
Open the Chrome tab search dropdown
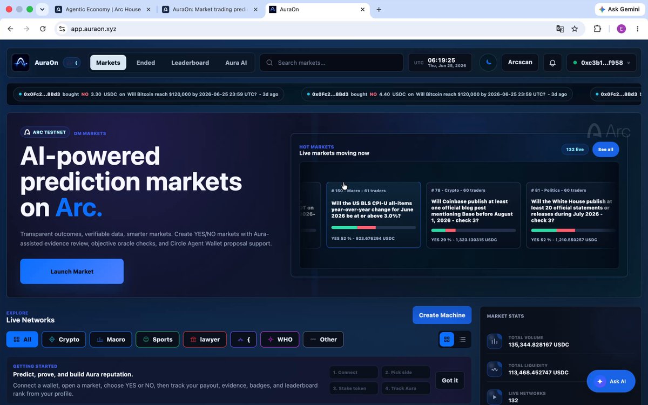pyautogui.click(x=43, y=10)
